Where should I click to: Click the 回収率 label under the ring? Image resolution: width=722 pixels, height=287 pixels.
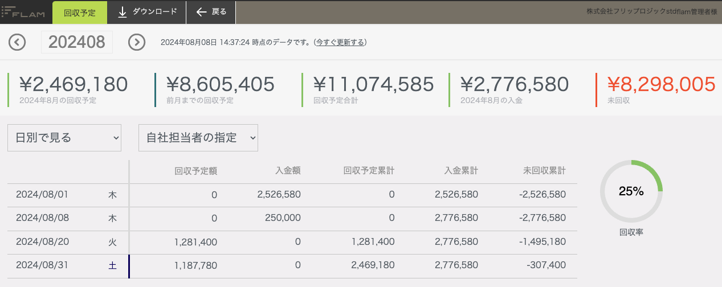631,232
